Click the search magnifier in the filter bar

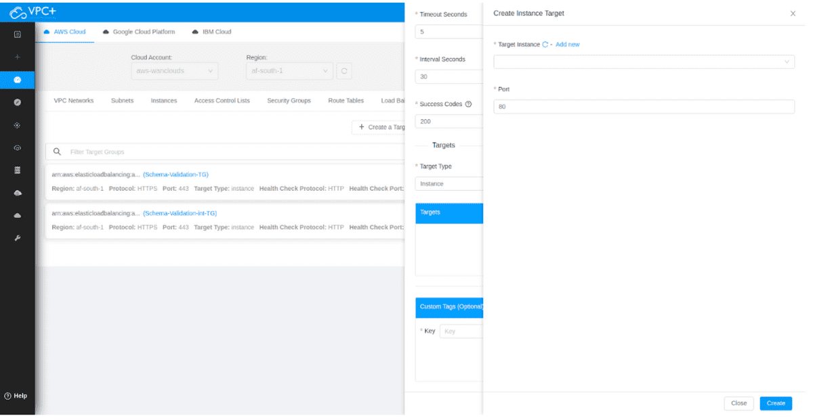[x=58, y=151]
